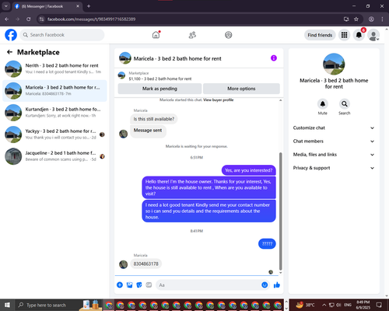Reload the page in the browser

[x=29, y=19]
